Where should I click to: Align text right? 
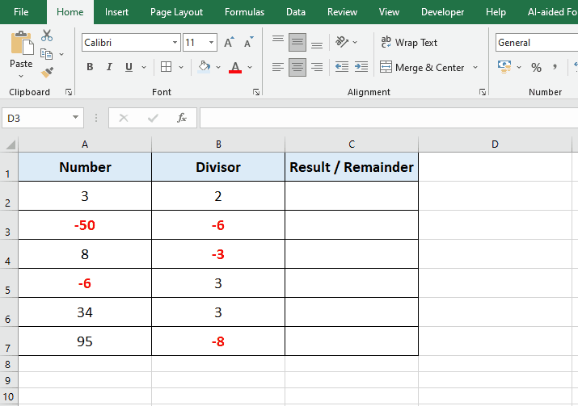pos(317,67)
